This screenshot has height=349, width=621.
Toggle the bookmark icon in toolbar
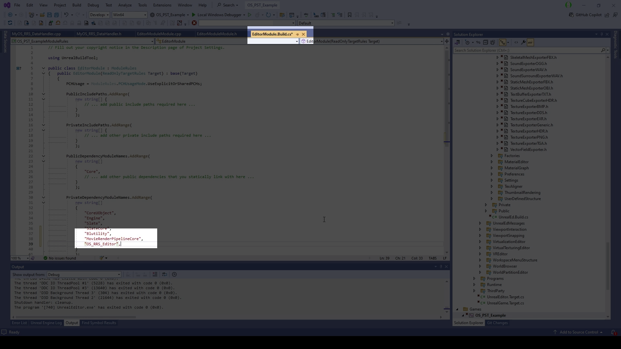pos(349,15)
